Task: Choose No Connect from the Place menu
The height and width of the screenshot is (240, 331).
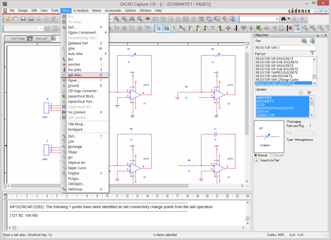Action: pyautogui.click(x=85, y=112)
